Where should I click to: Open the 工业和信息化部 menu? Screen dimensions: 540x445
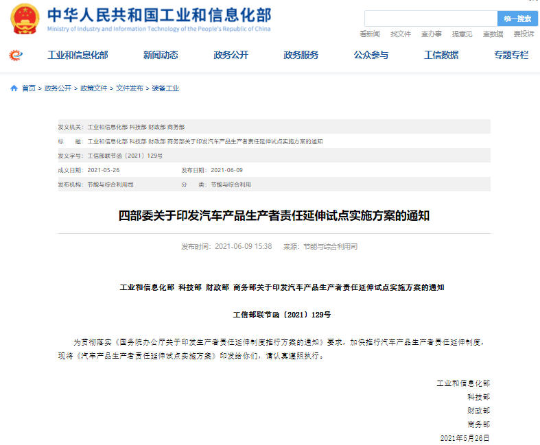[x=78, y=56]
